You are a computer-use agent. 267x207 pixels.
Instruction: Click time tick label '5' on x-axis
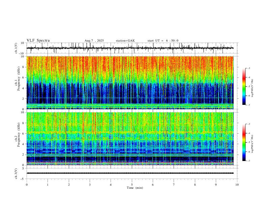tap(132, 185)
